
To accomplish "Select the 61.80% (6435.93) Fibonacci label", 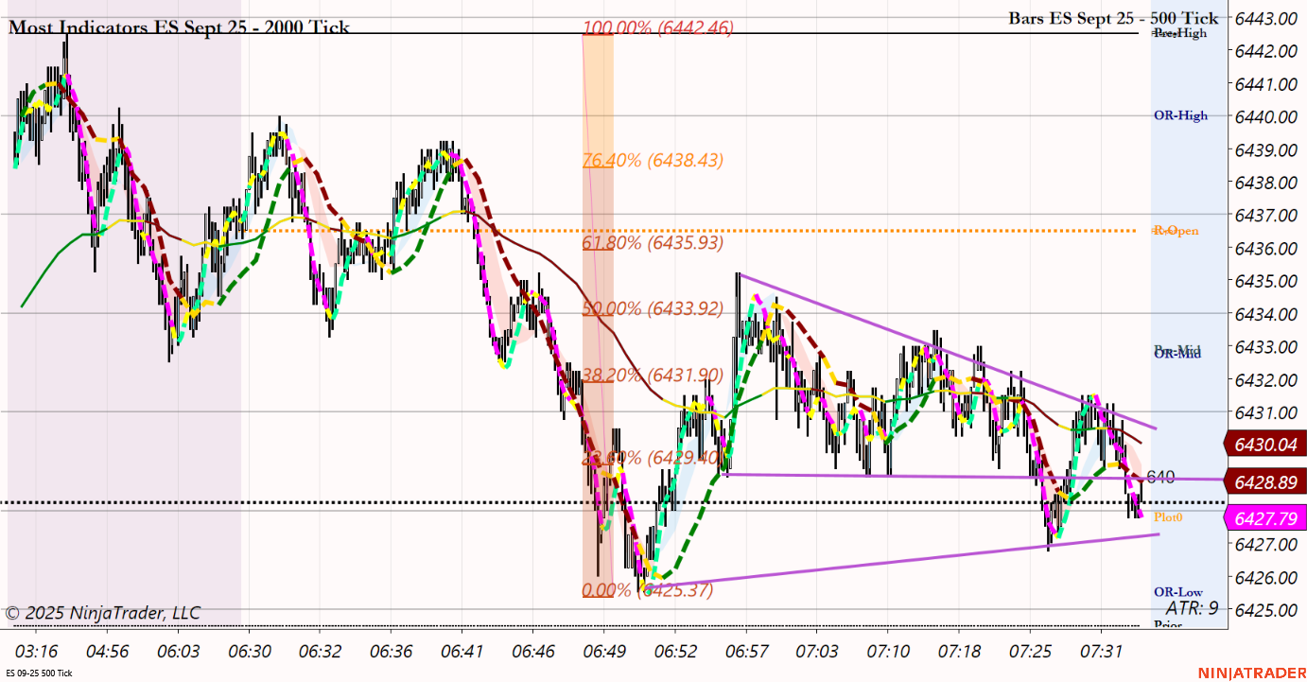I will click(653, 243).
